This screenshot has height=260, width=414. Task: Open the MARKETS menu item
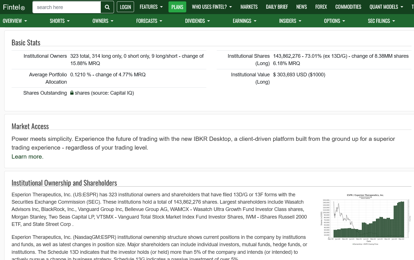pyautogui.click(x=249, y=7)
